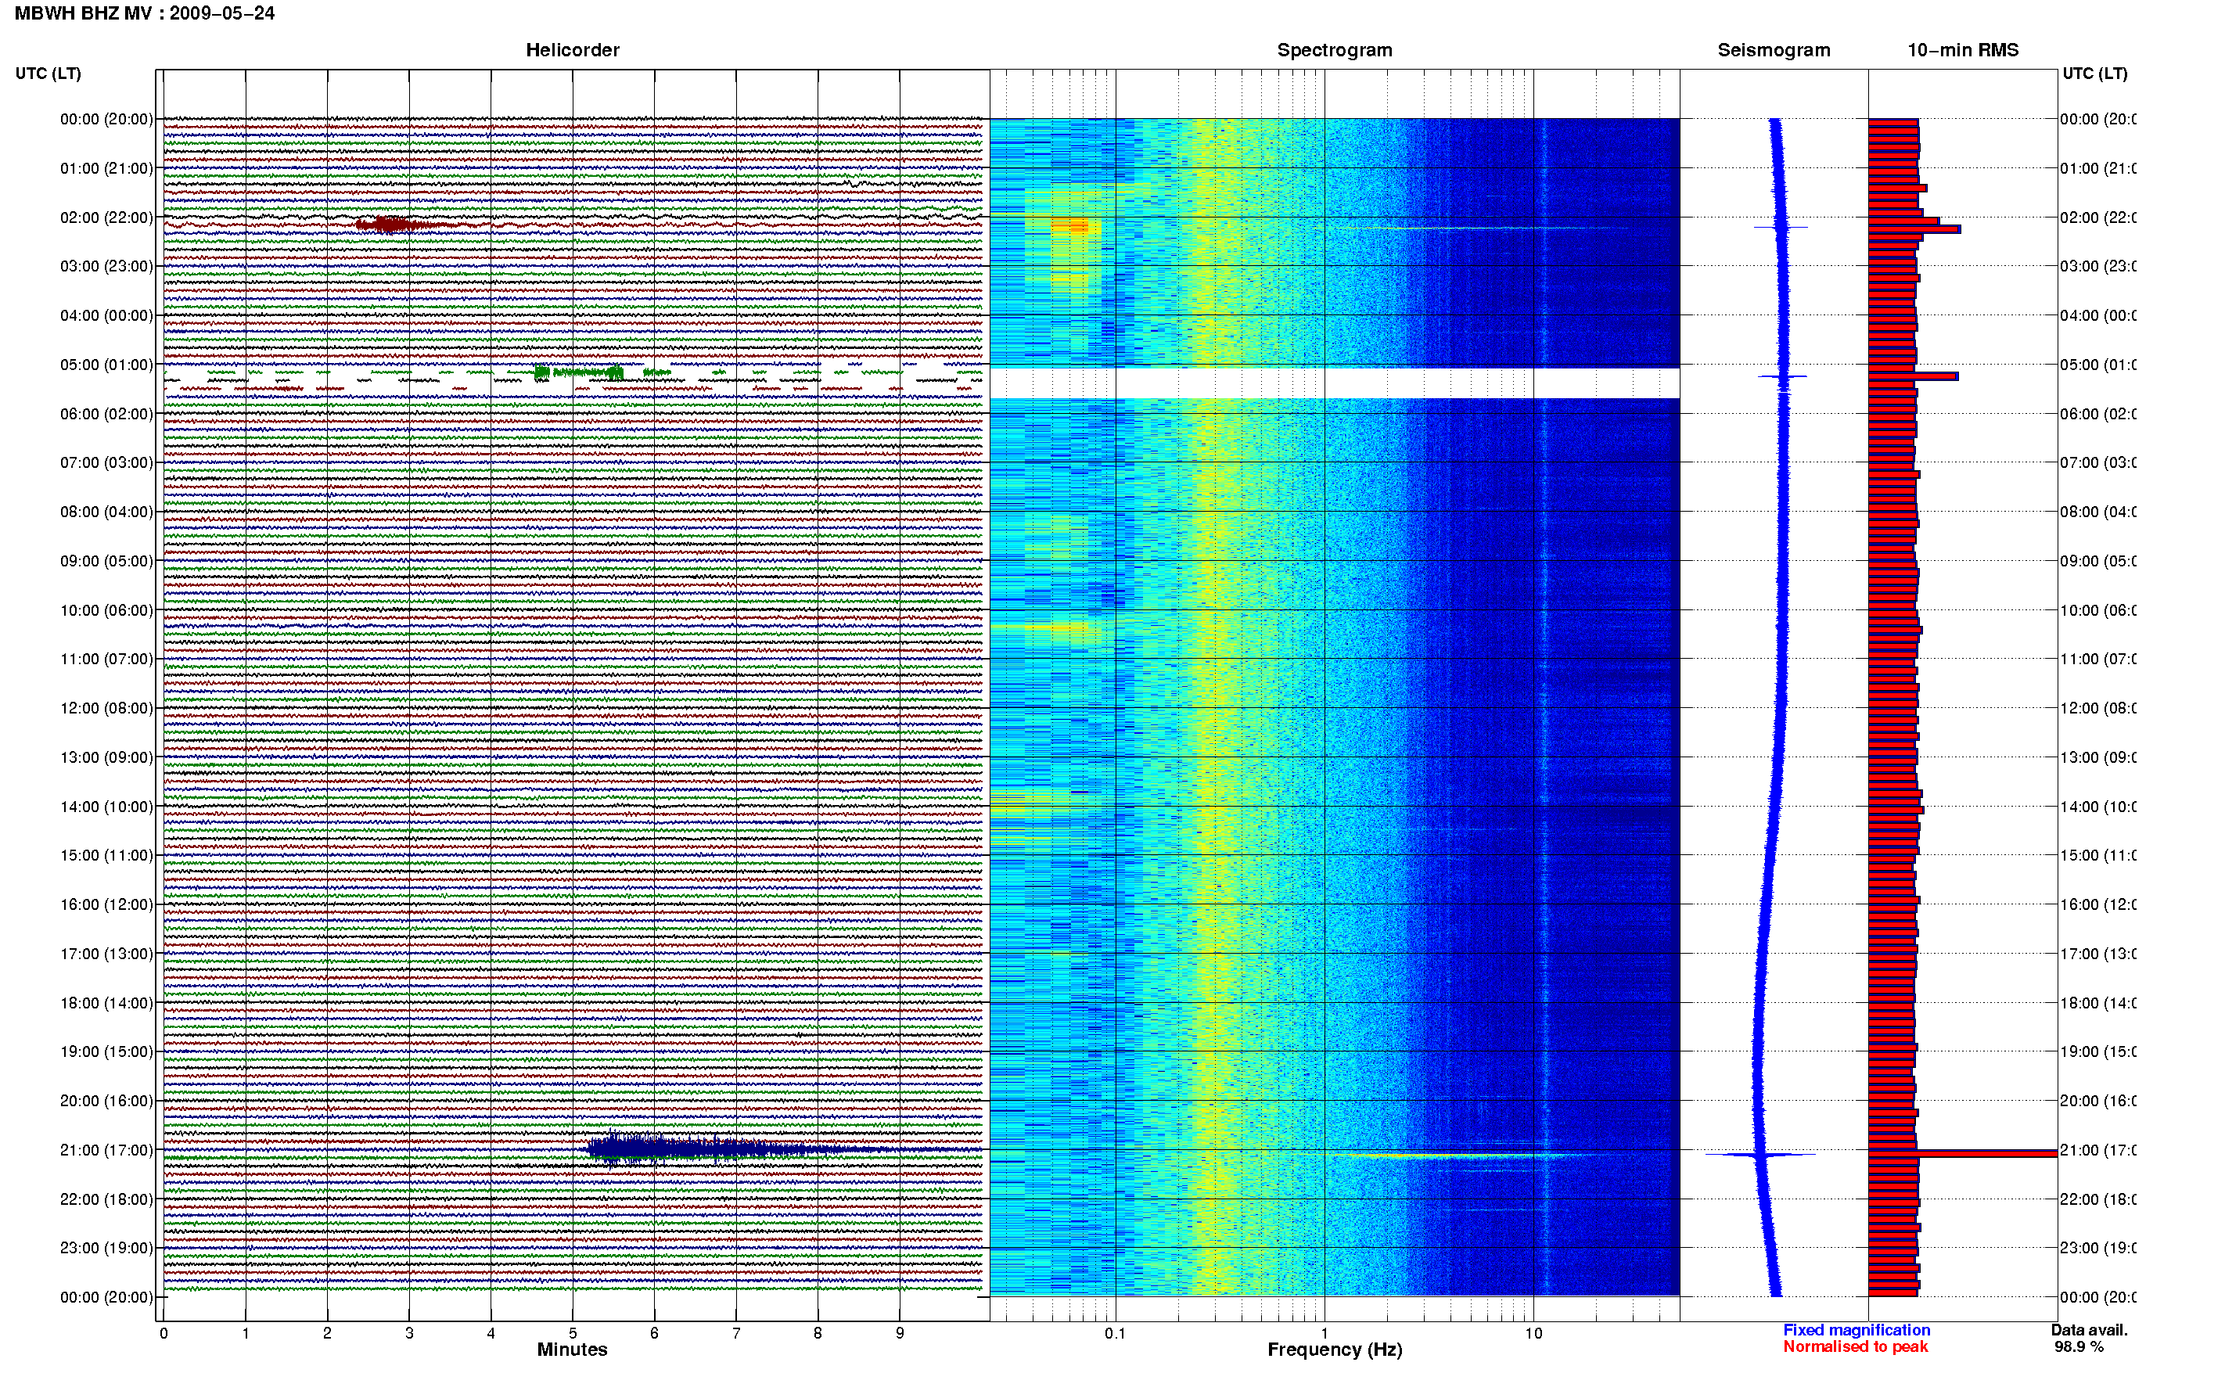The width and height of the screenshot is (2225, 1391).
Task: Click the right 'UTC (LT)' axis label
Action: pos(2094,74)
